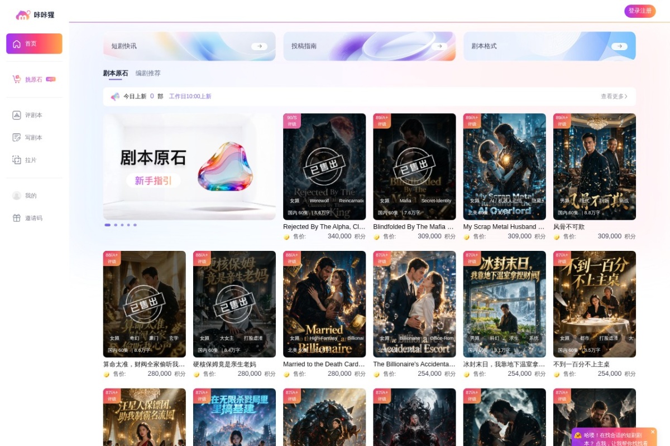Click the 评剧本 sidebar icon
Viewport: 670px width, 446px height.
pos(17,115)
